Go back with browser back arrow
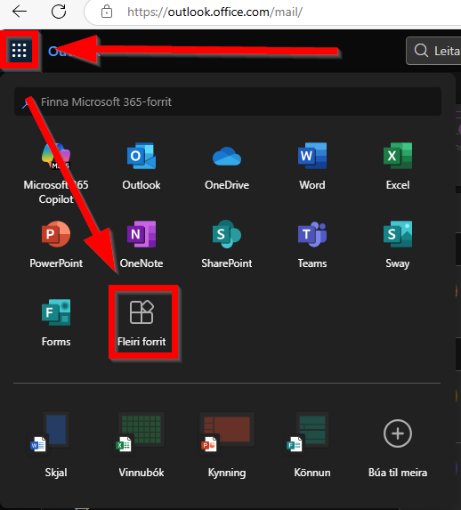 (x=20, y=12)
